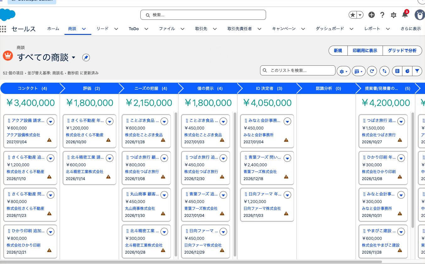
Task: Click the 新規 button
Action: [338, 51]
